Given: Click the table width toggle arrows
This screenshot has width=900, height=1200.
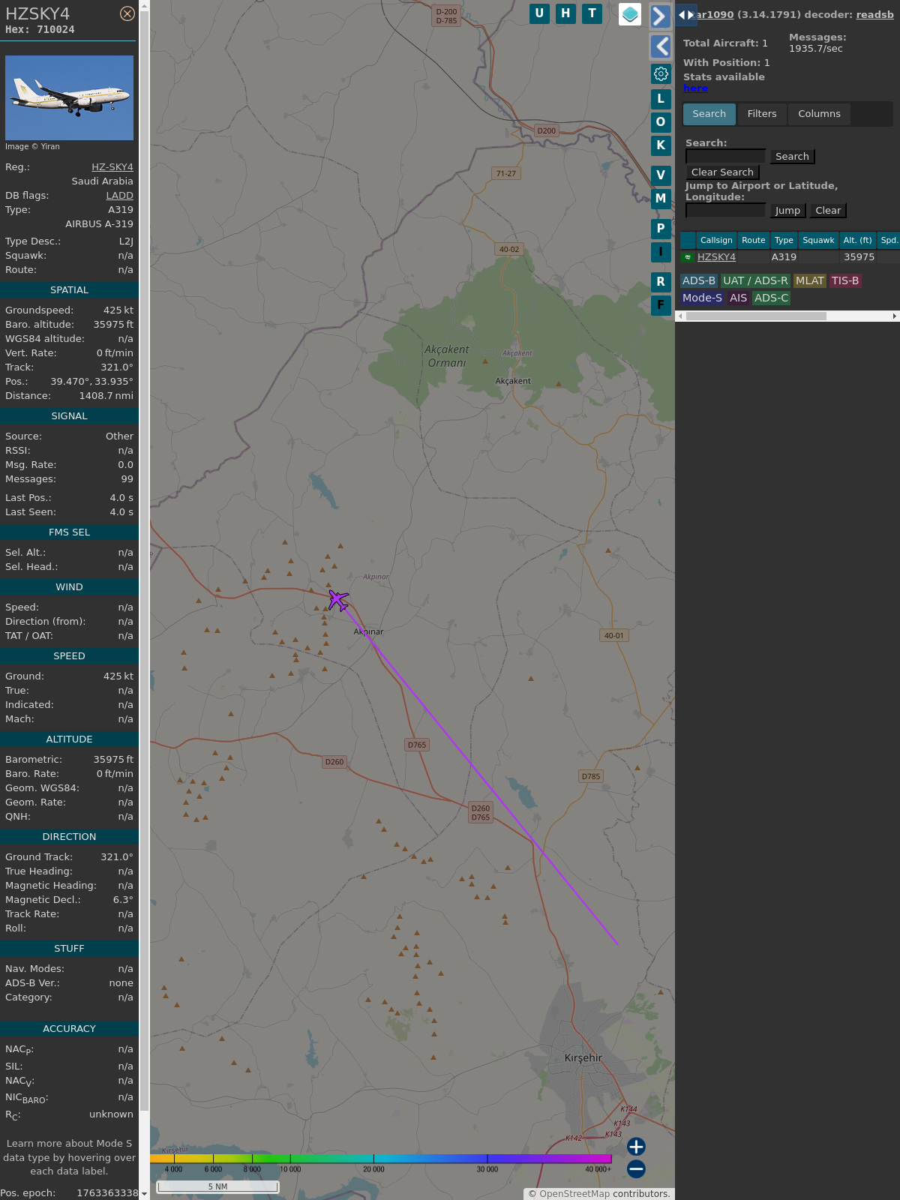Looking at the screenshot, I should pyautogui.click(x=686, y=15).
